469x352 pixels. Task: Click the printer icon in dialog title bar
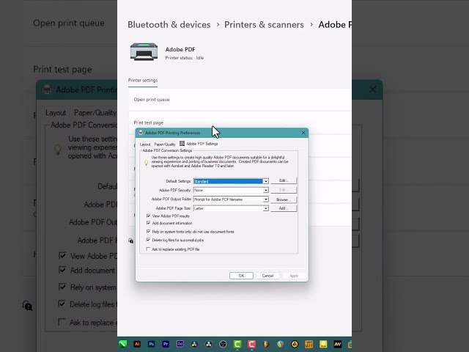coord(141,133)
